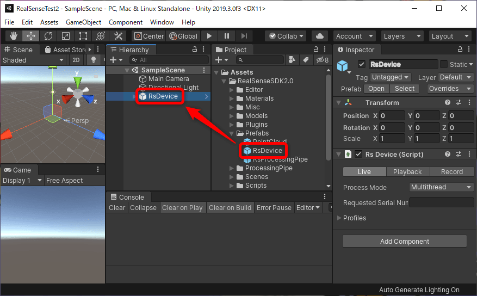Click the Add Component button
This screenshot has width=477, height=296.
(405, 241)
